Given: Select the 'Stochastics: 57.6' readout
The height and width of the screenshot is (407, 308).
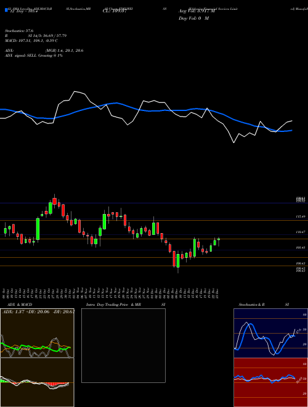Looking at the screenshot, I should coord(19,31).
